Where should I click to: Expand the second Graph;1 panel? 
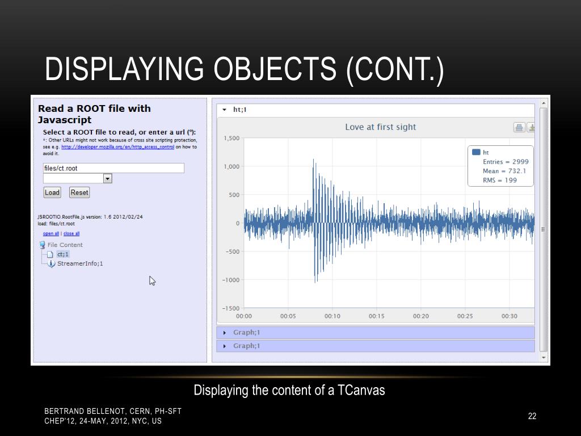pyautogui.click(x=225, y=346)
